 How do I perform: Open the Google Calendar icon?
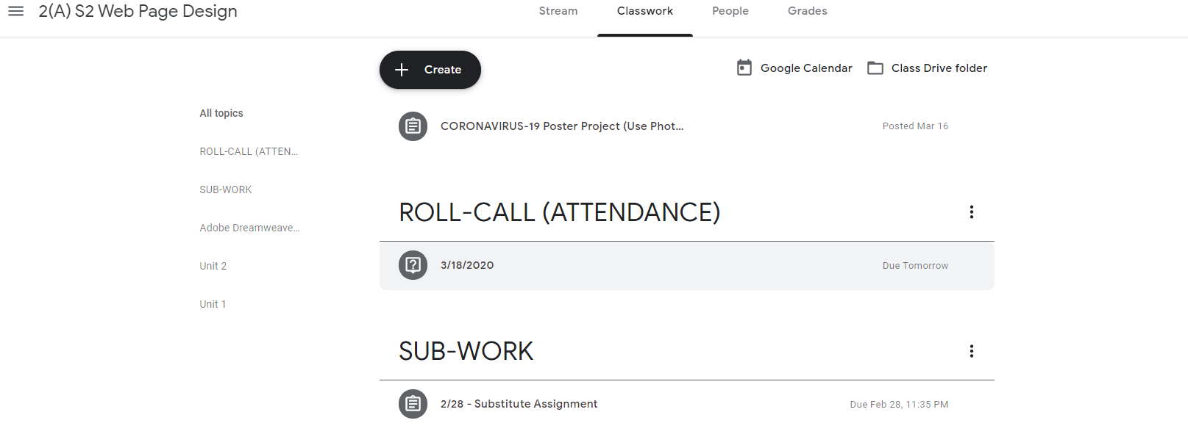tap(744, 68)
